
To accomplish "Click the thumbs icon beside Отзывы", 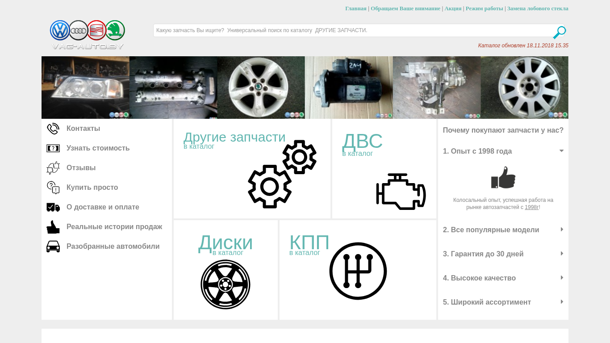I will [53, 168].
